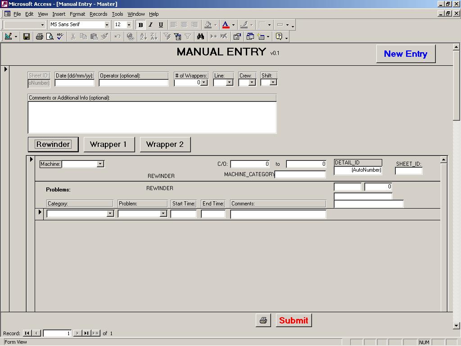Open the font name MS Sans Serif dropdown
Image resolution: width=461 pixels, height=346 pixels.
[x=107, y=25]
